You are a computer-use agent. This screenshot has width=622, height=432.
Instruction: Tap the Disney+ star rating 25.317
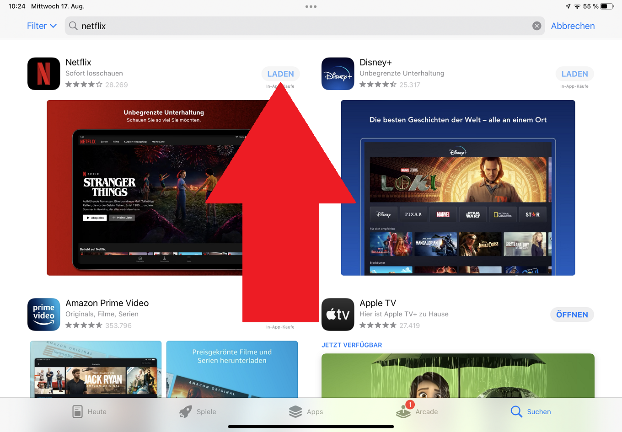coord(390,85)
